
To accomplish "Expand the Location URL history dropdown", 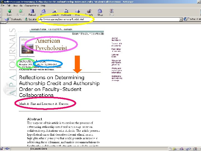I will click(x=181, y=19).
